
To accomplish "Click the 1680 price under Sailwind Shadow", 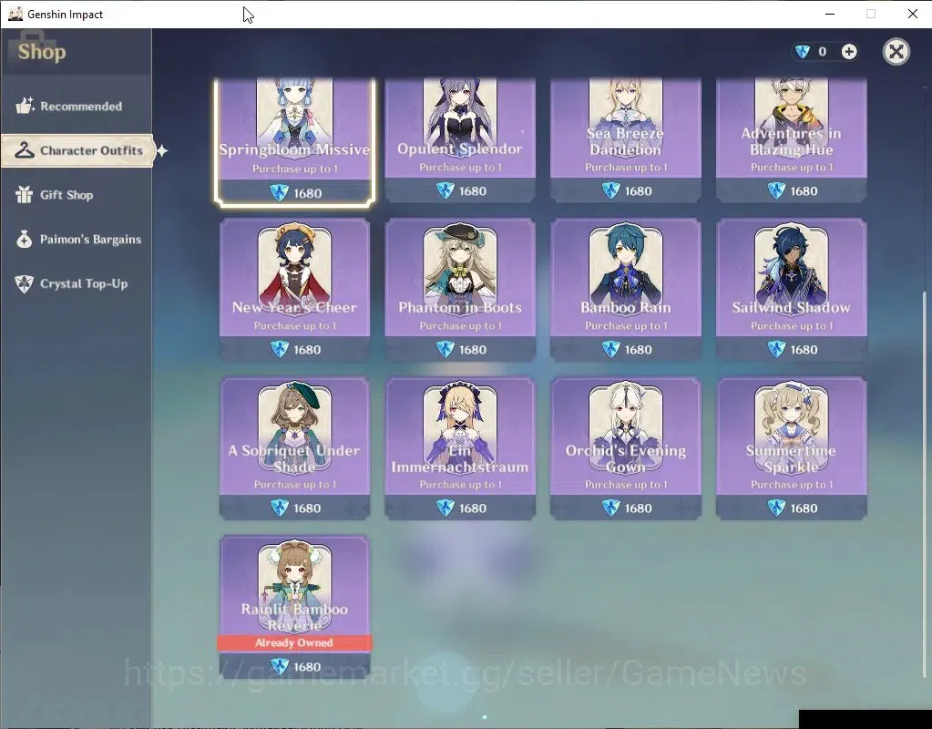I will pyautogui.click(x=804, y=350).
